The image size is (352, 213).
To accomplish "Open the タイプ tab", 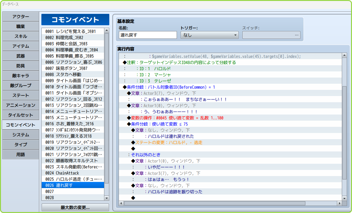I will 21,145.
